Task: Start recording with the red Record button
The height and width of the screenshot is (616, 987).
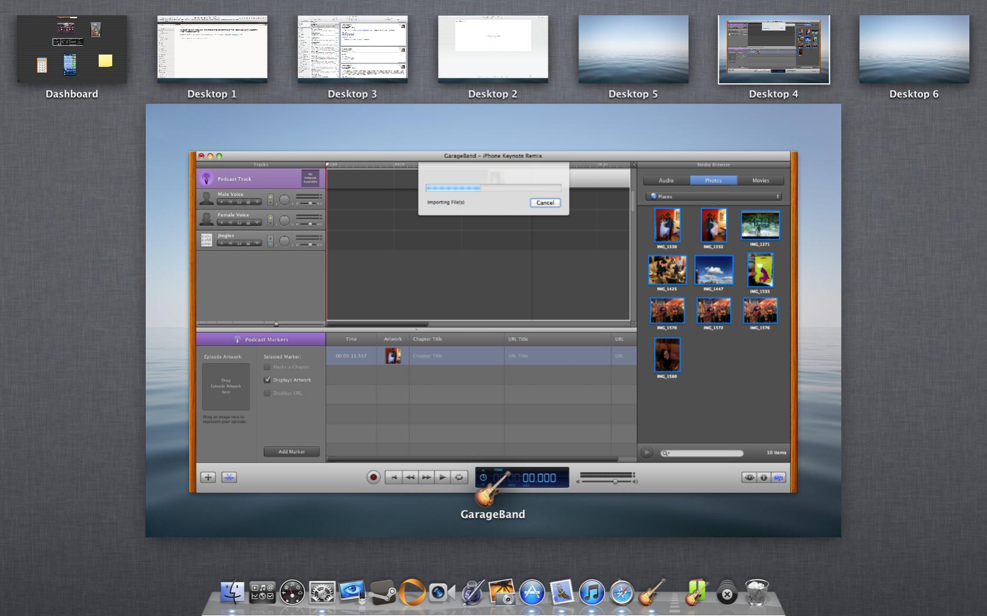Action: tap(373, 477)
